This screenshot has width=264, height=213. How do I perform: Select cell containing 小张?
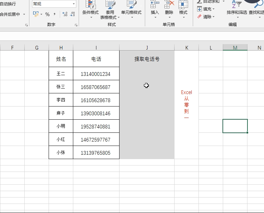[61, 152]
